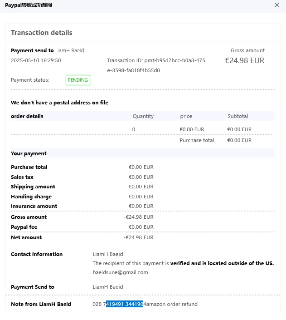Click the Purchase total value in order table
Viewport: 286px width, 320px height.
[x=239, y=140]
